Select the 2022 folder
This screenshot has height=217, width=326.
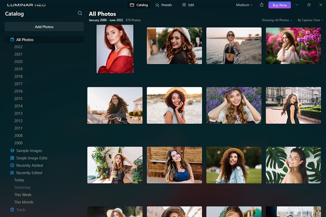18,47
